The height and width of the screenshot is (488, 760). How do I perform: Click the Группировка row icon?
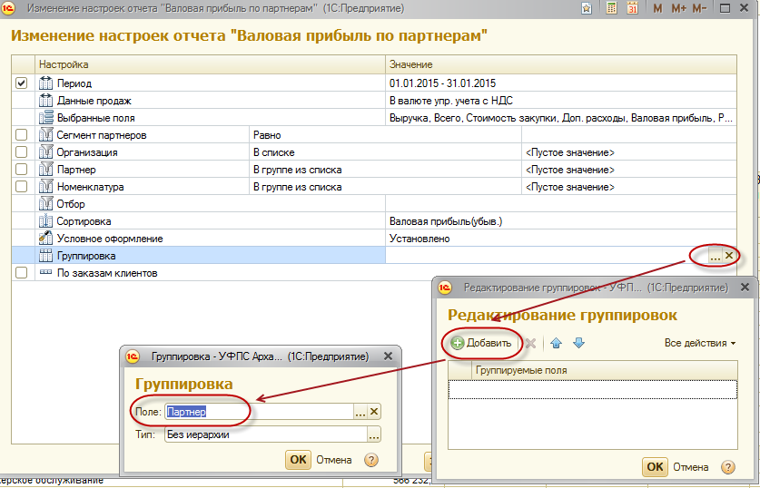(45, 256)
